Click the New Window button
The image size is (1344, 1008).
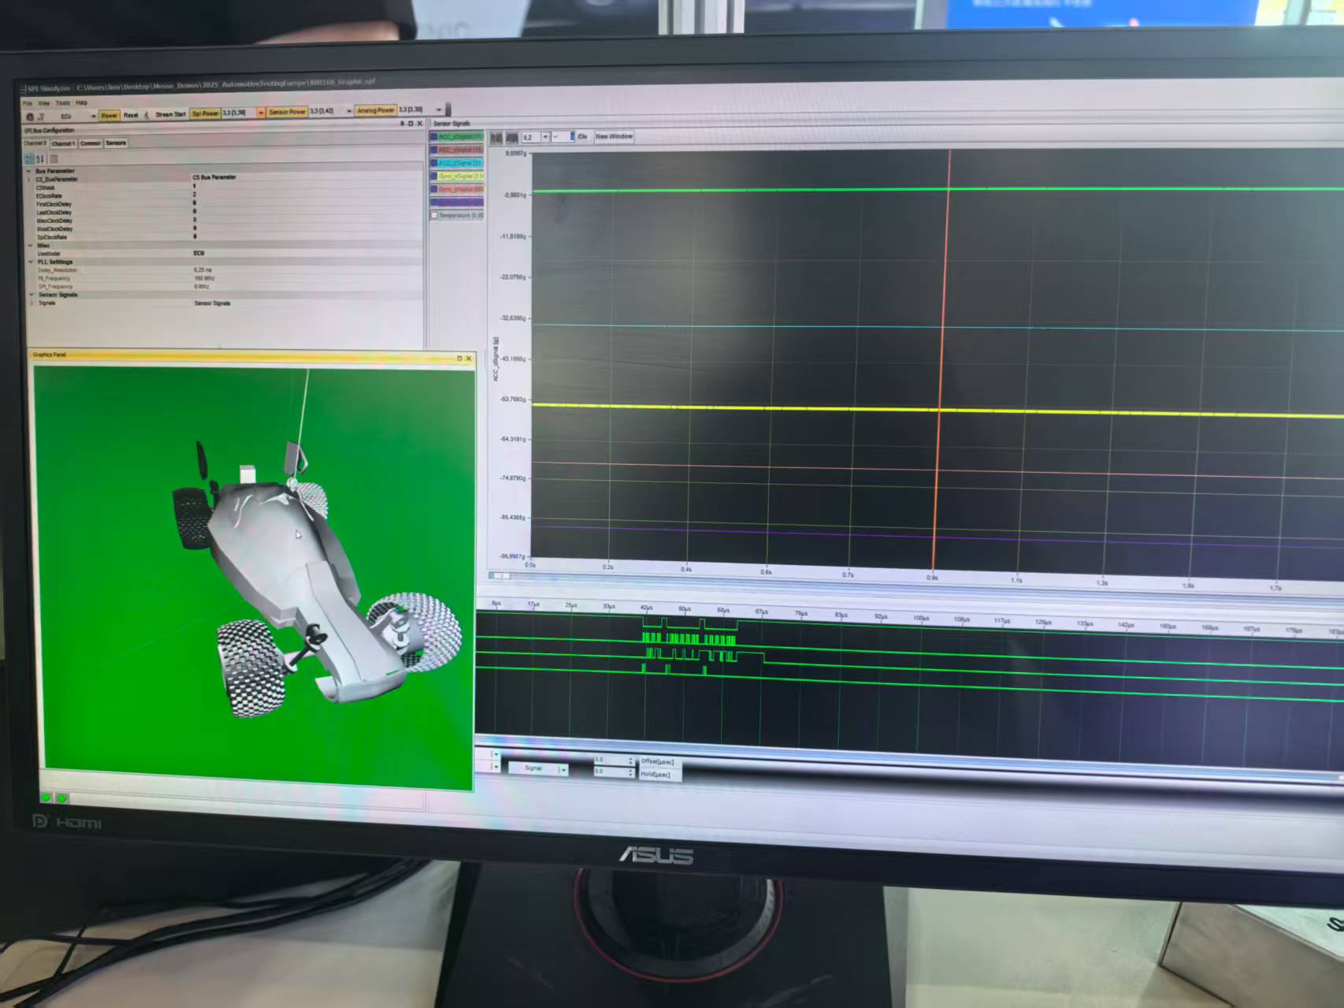point(614,136)
